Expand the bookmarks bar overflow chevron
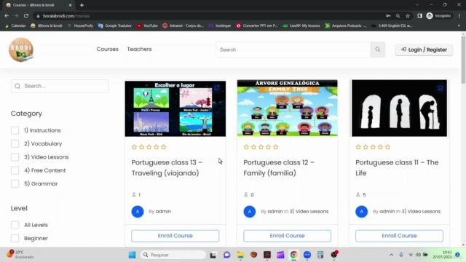Screen dimensions: 466x262 click(x=459, y=25)
